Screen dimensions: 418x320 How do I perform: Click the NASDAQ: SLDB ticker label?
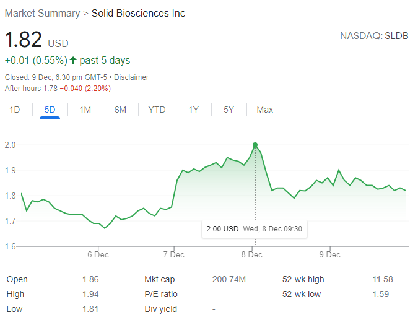coord(374,36)
